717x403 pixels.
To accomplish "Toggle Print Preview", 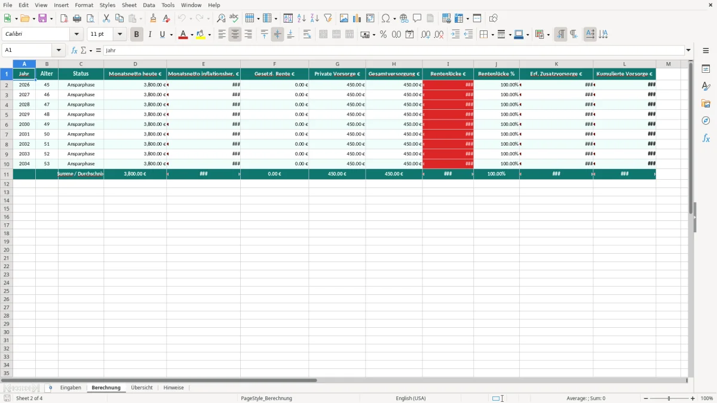I will click(90, 19).
